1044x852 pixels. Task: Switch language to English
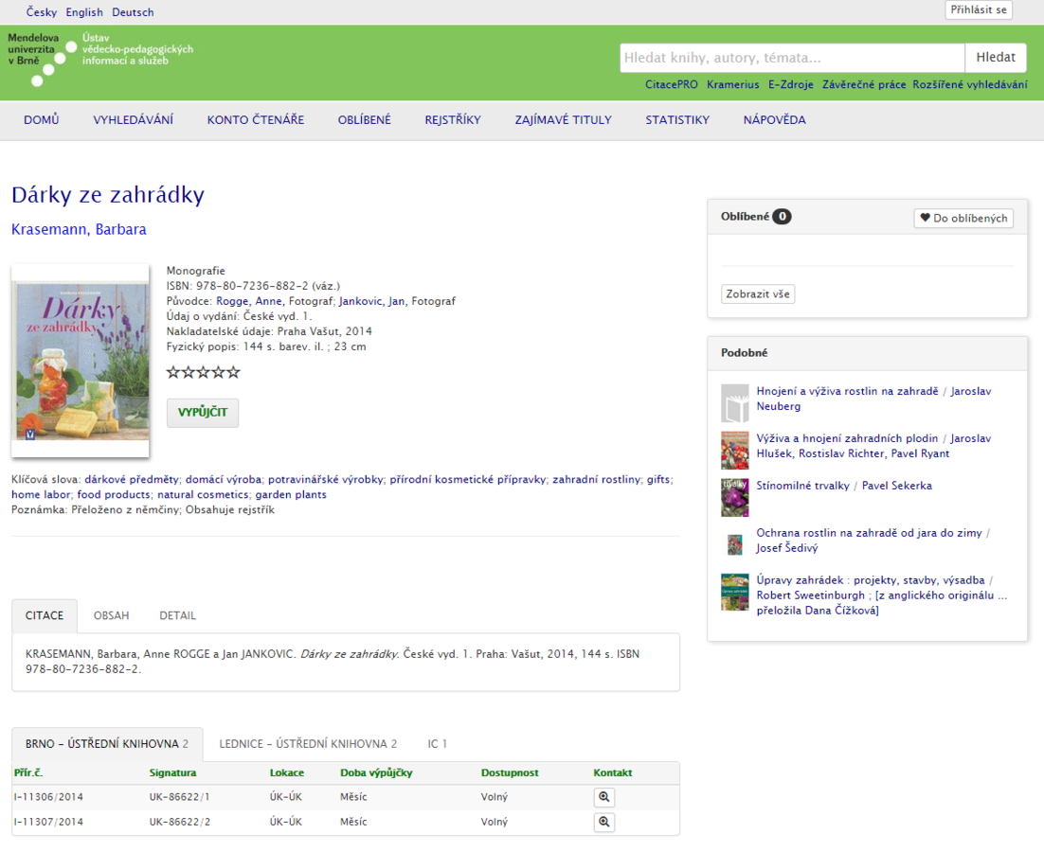[x=84, y=12]
